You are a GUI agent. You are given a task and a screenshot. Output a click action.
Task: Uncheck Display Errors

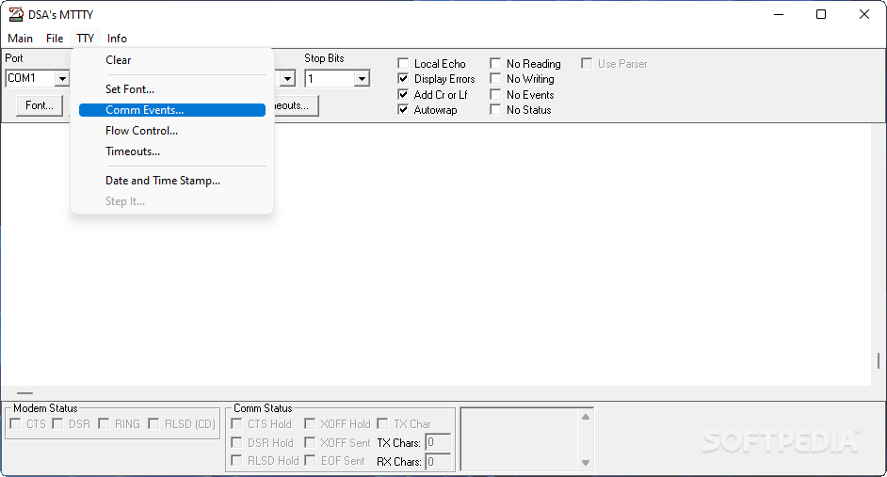click(403, 78)
